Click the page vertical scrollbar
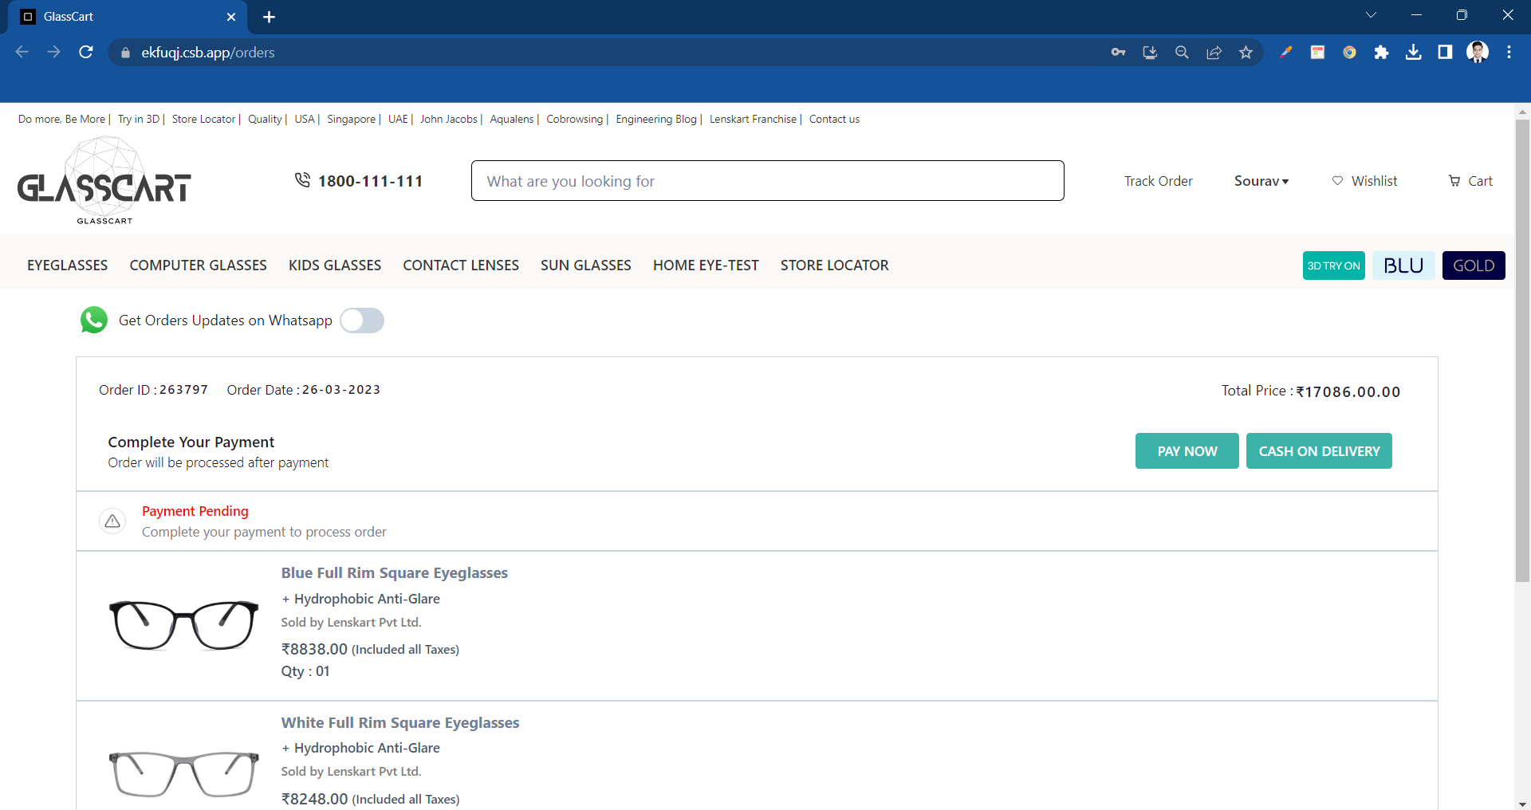 (x=1522, y=351)
